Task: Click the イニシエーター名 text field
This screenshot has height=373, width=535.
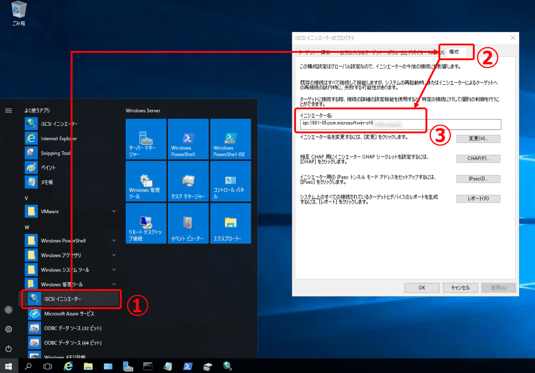Action: [401, 124]
